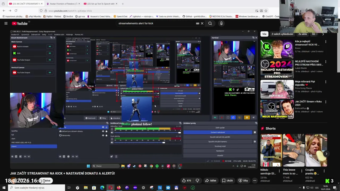Open Zvuk plochy channel options dots

tap(112, 139)
